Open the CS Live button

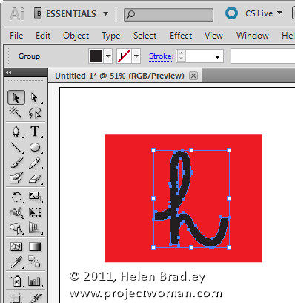(254, 13)
